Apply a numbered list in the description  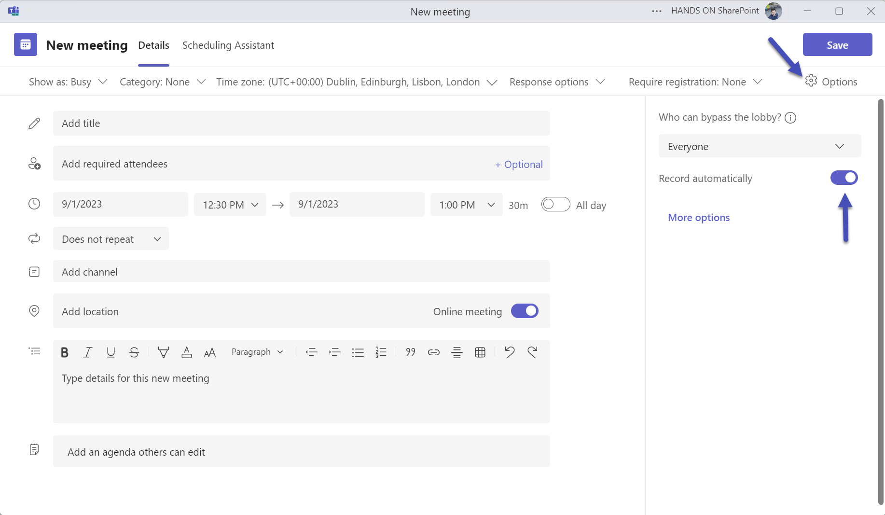point(381,352)
